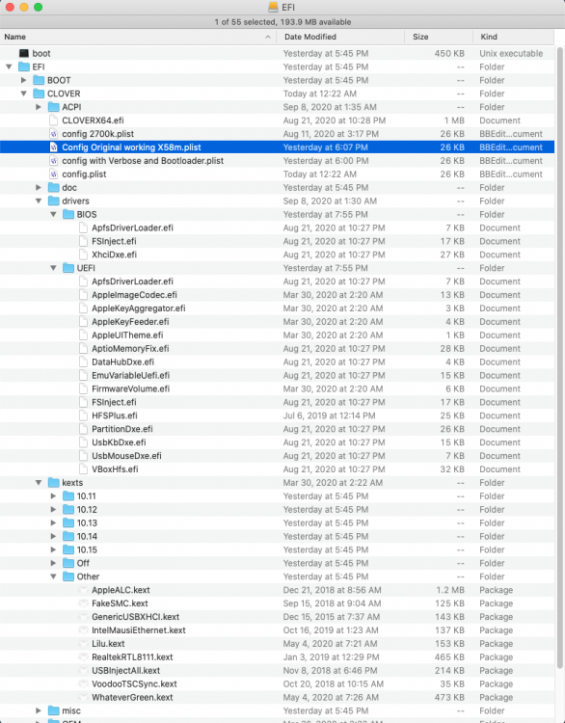Expand the ACPI folder disclosure triangle
Screen dimensions: 565x723
point(39,107)
